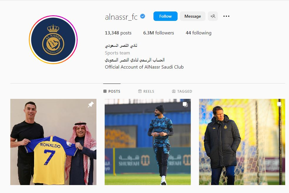This screenshot has height=193, width=289.
Task: Send a Message to alnassr_fc
Action: [193, 16]
